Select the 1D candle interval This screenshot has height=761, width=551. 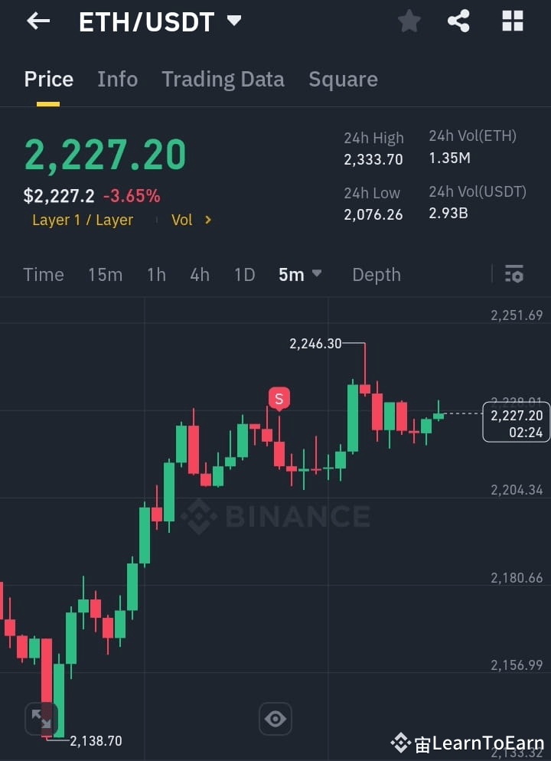pos(244,274)
